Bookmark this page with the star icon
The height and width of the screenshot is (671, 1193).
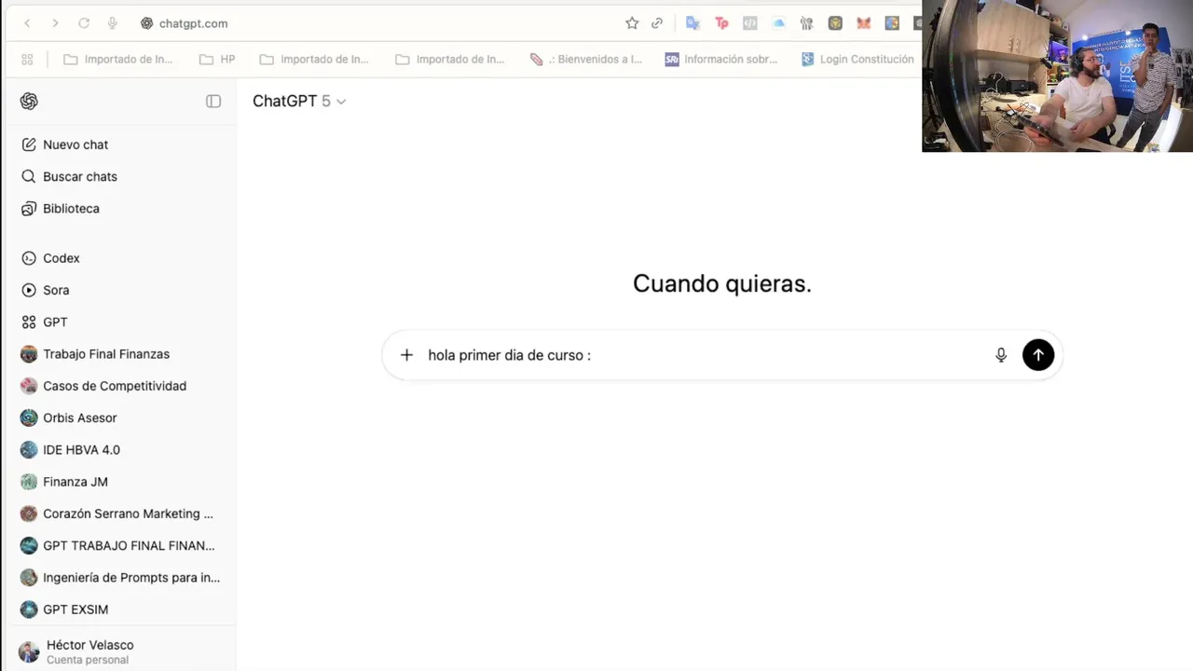[632, 23]
